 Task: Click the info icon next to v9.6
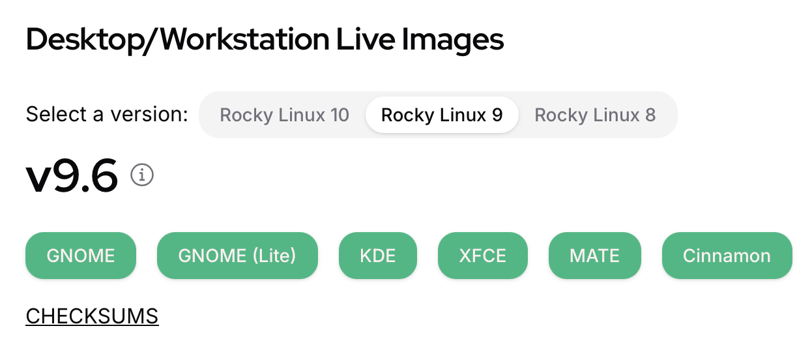point(142,175)
